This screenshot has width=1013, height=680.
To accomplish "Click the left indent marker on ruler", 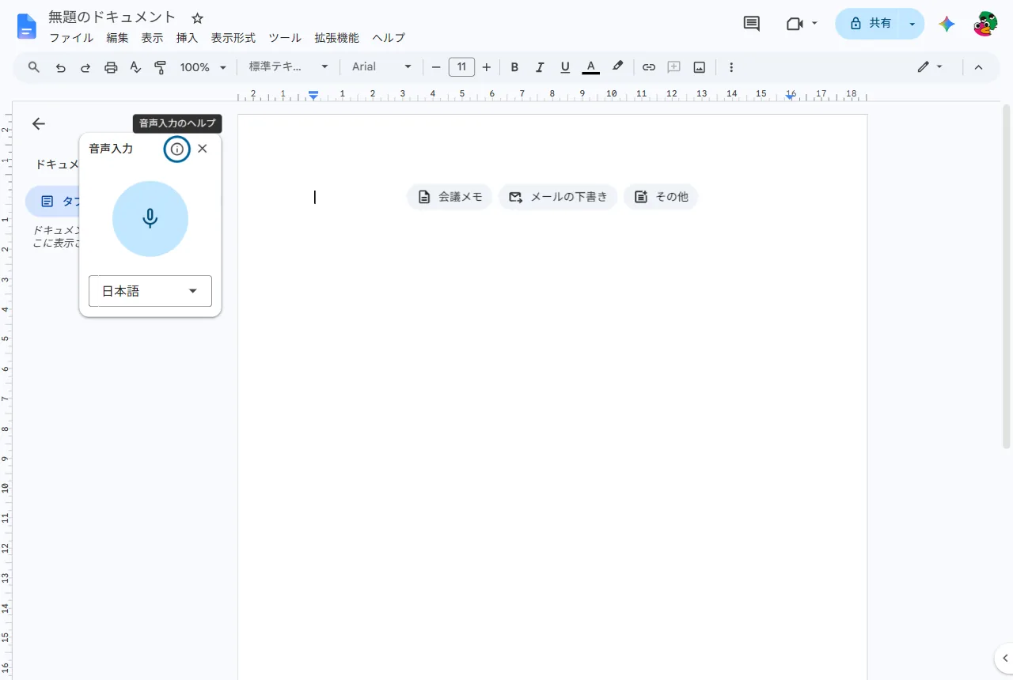I will pos(313,95).
